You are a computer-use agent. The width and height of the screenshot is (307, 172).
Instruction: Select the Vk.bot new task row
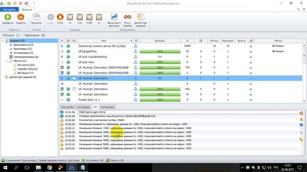click(x=180, y=62)
